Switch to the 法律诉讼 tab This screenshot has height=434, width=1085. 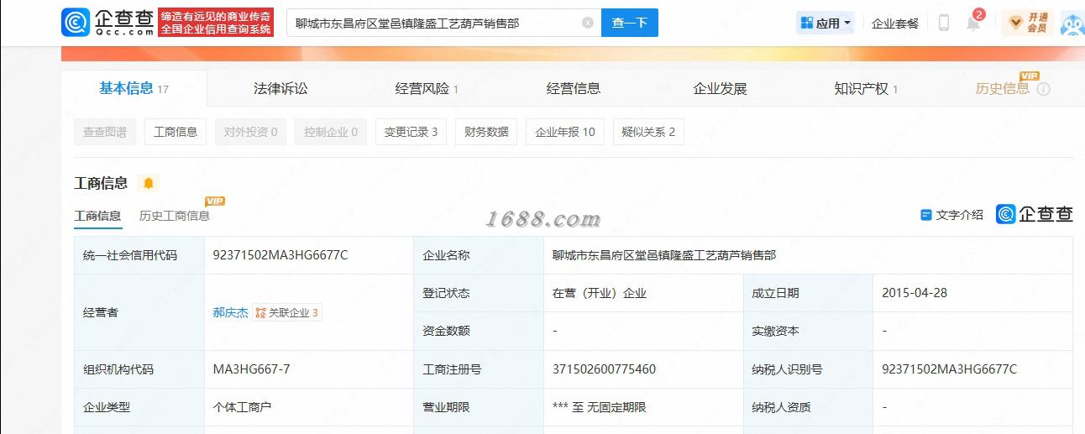pyautogui.click(x=280, y=88)
